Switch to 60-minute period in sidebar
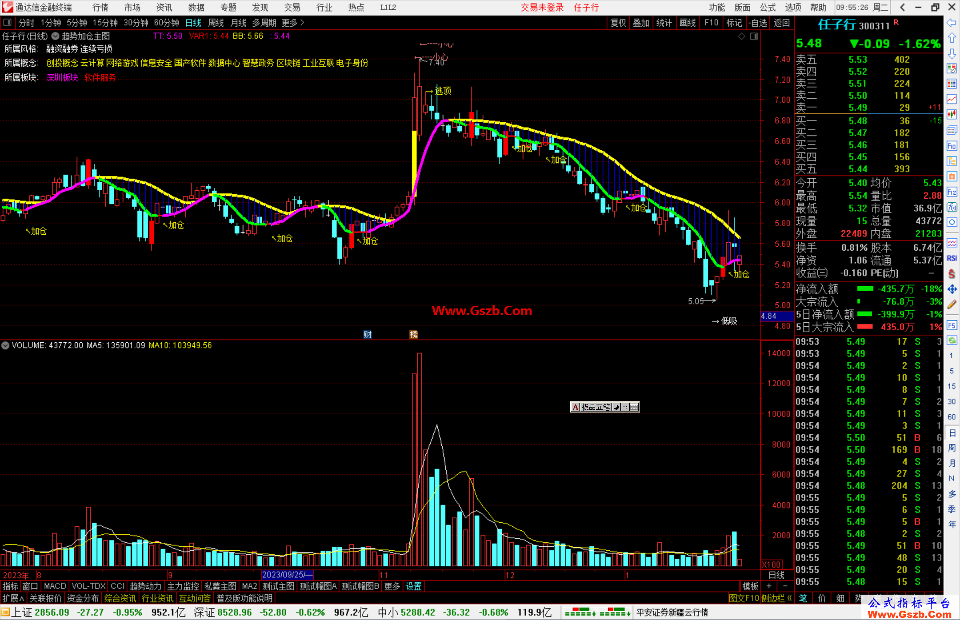Image resolution: width=960 pixels, height=620 pixels. (x=951, y=417)
